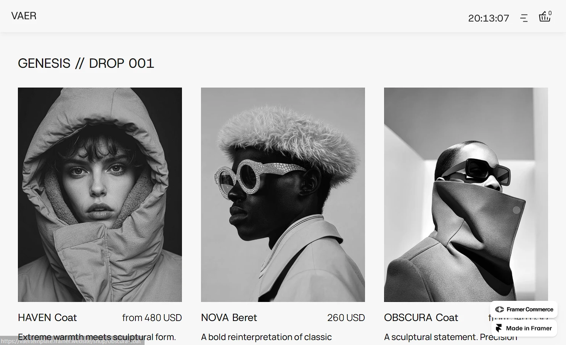Click the Framer Commerce badge label
Viewport: 566px width, 345px height.
530,310
